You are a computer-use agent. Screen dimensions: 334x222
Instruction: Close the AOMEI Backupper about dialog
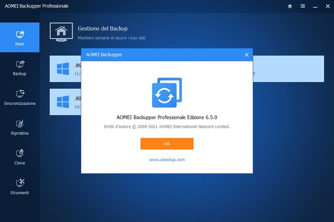click(247, 55)
